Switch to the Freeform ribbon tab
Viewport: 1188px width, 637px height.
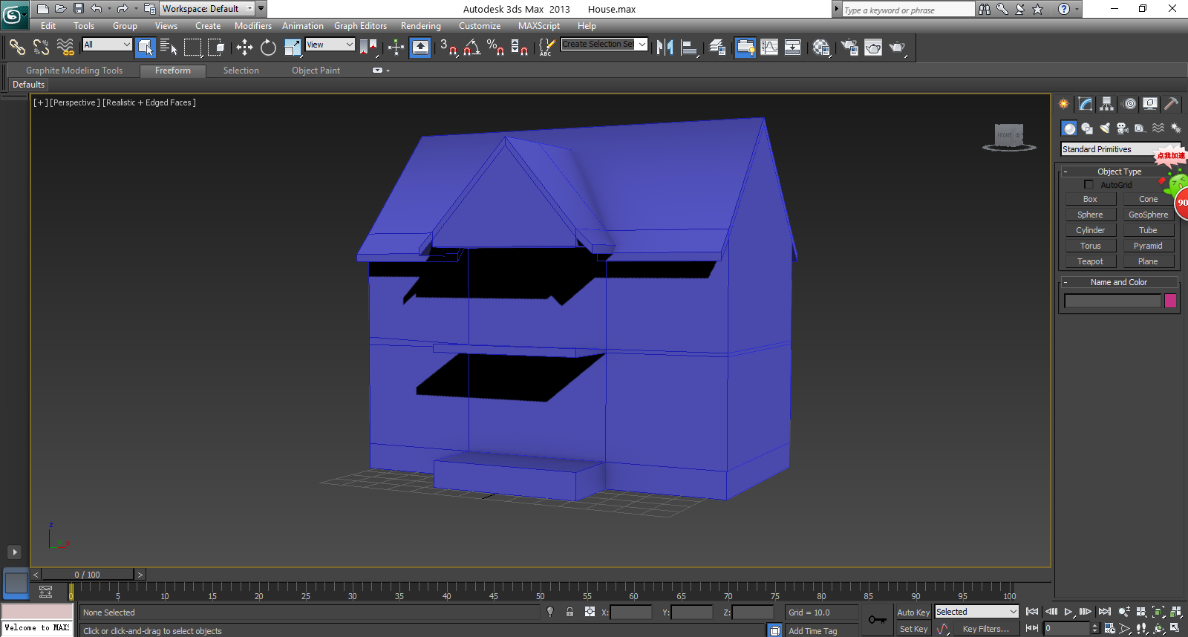(x=173, y=71)
